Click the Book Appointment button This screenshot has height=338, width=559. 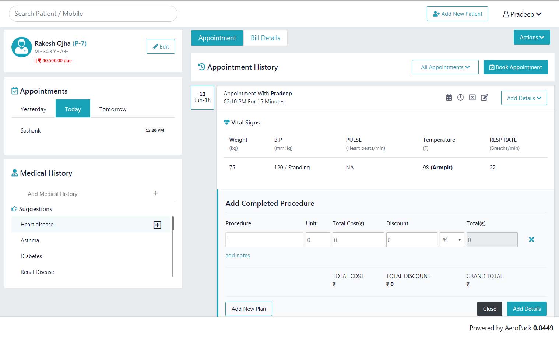point(516,67)
